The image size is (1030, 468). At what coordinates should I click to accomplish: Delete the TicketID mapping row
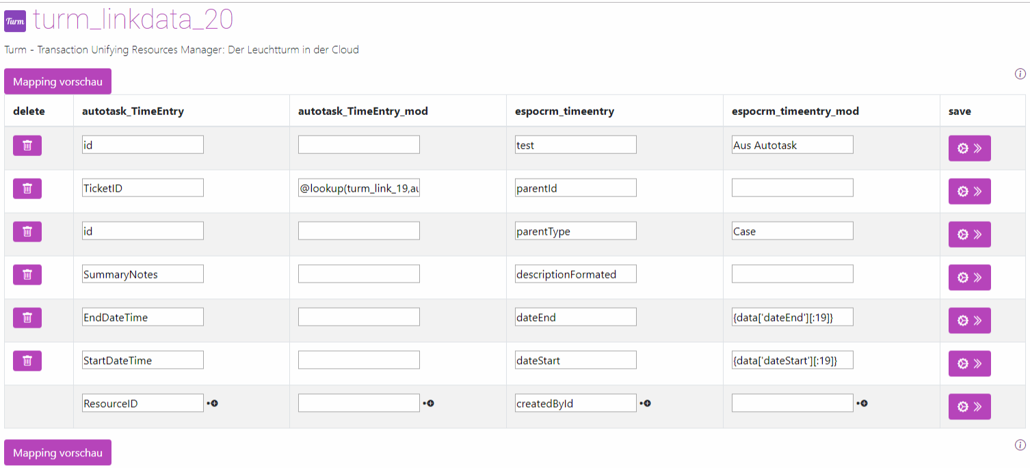(x=27, y=188)
